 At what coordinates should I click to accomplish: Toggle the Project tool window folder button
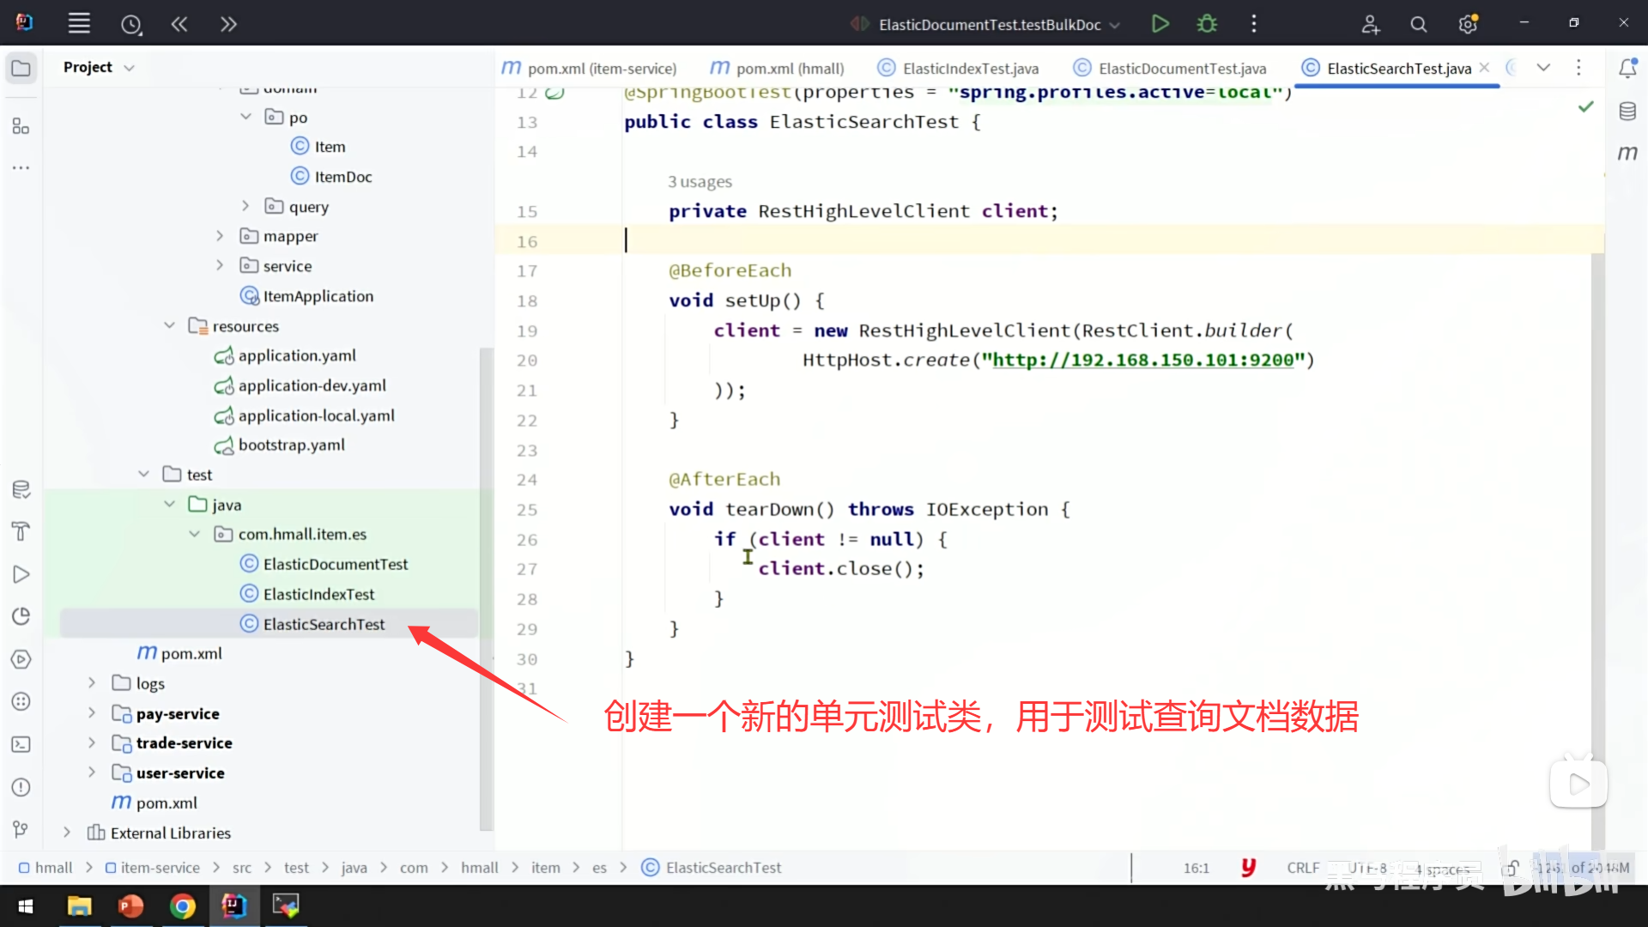(21, 68)
